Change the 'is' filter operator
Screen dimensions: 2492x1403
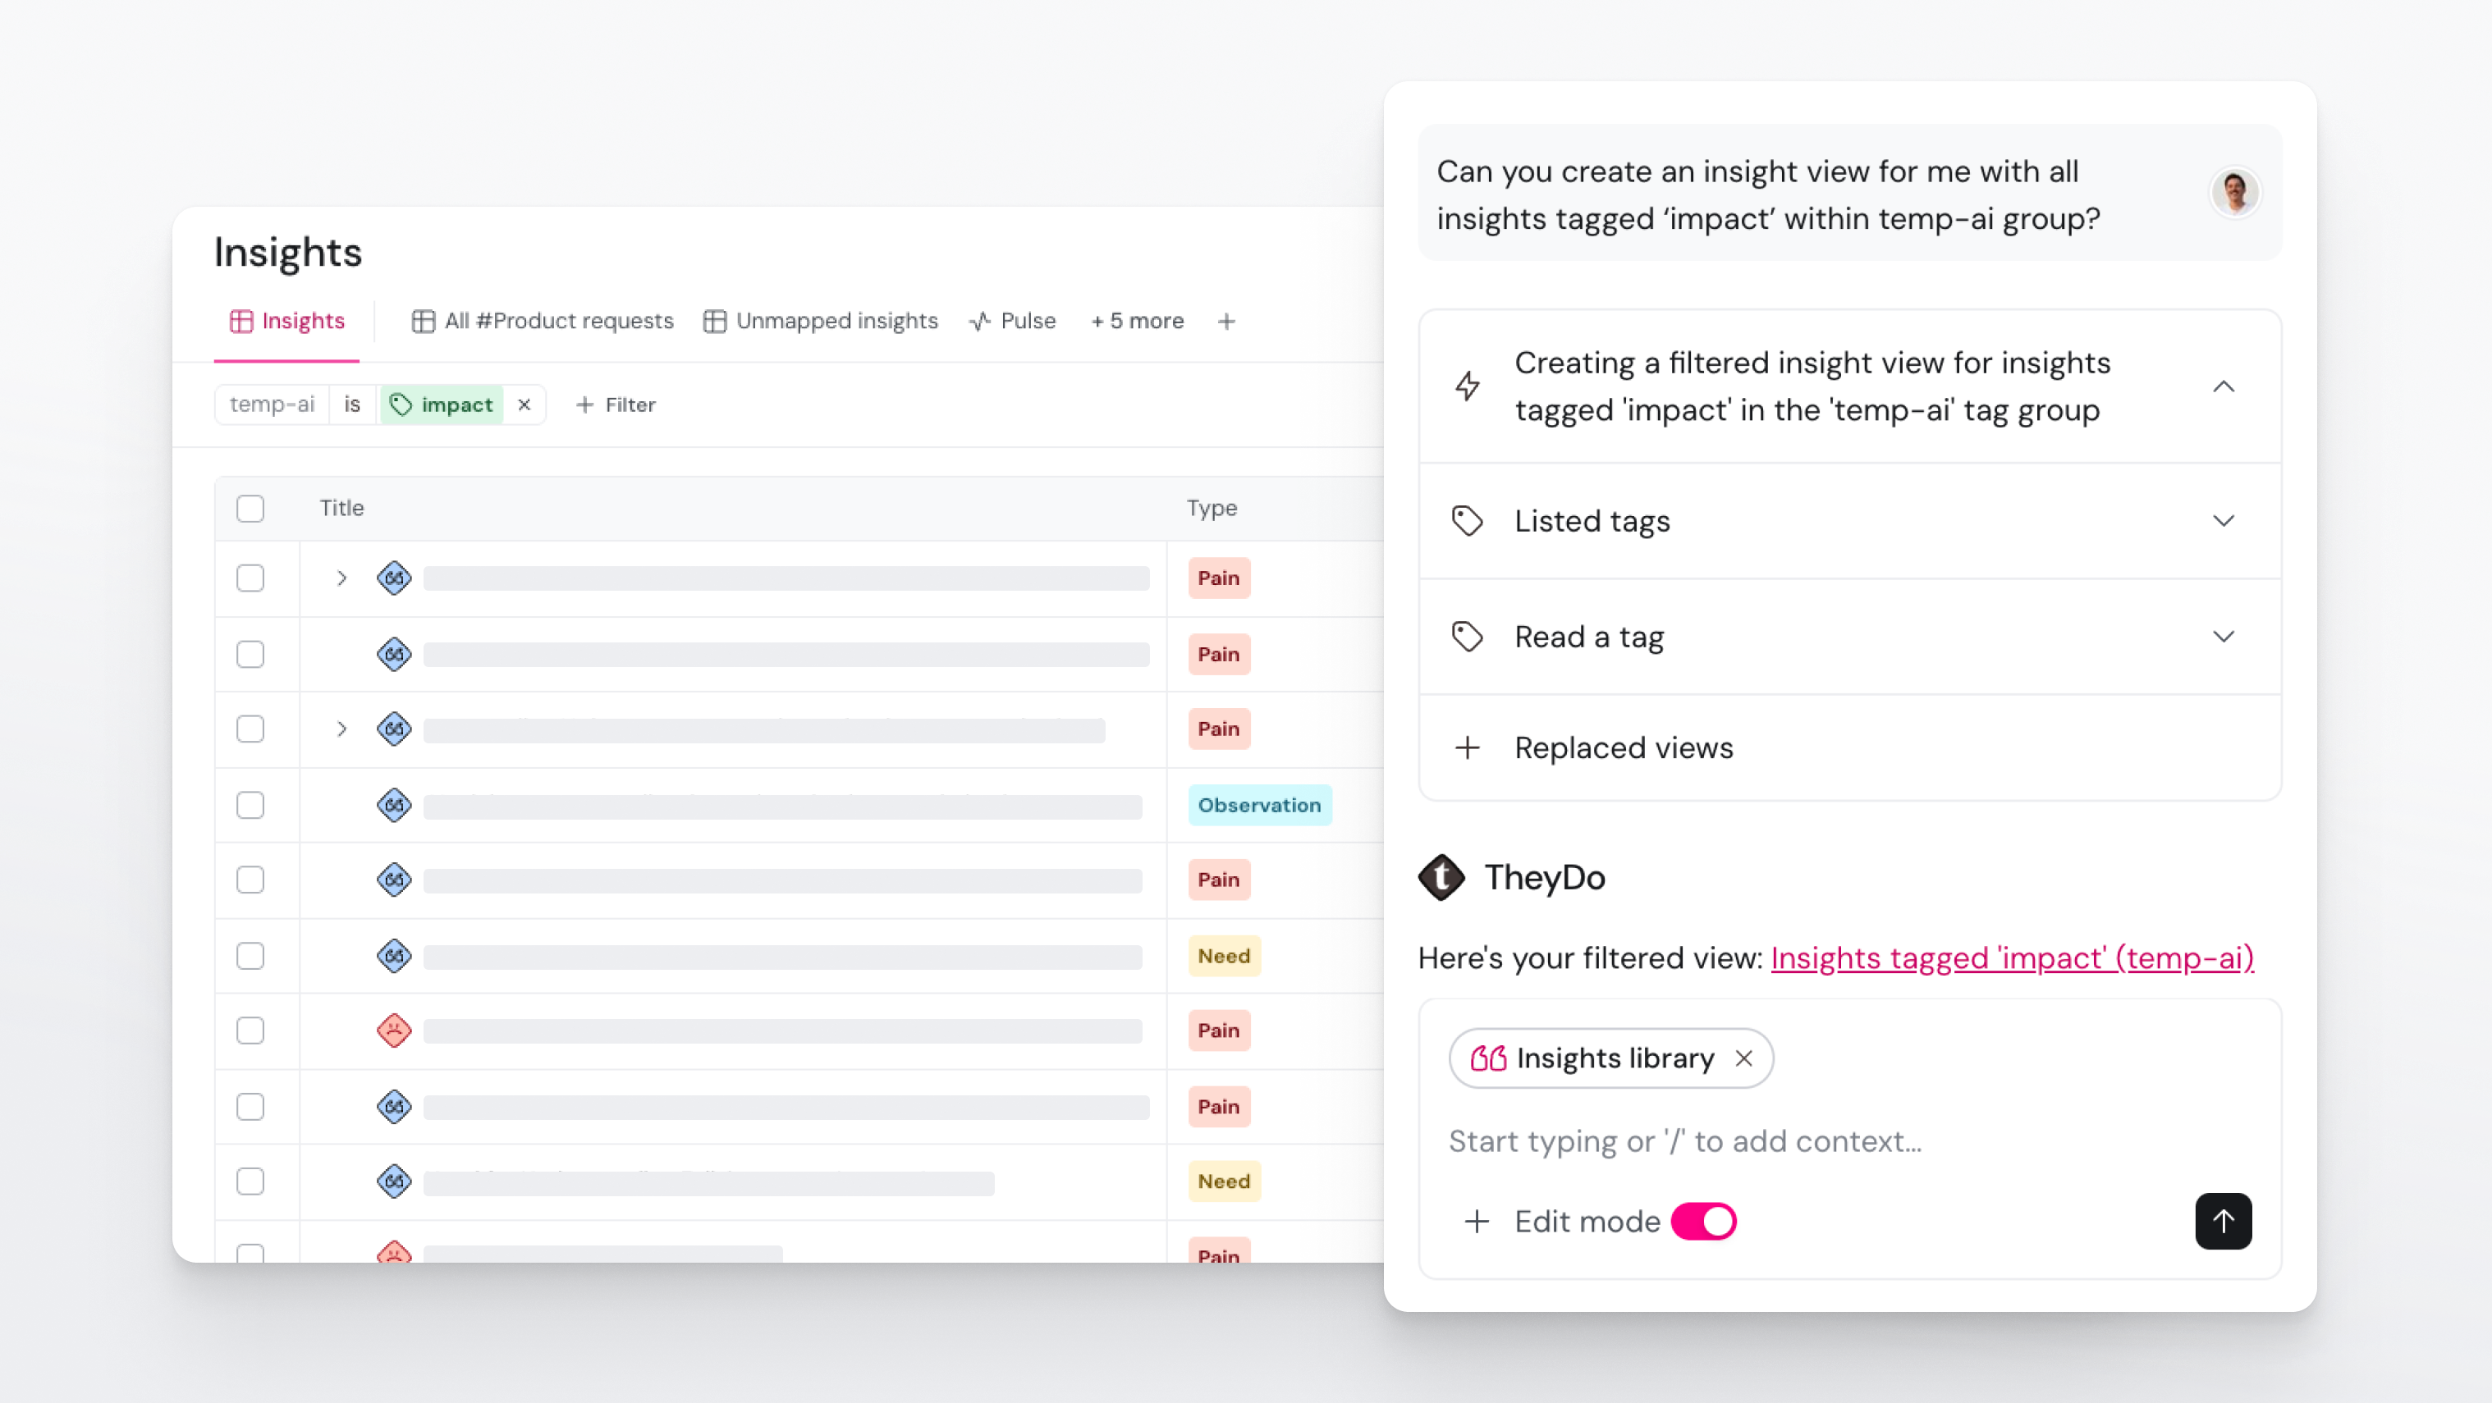(x=352, y=405)
